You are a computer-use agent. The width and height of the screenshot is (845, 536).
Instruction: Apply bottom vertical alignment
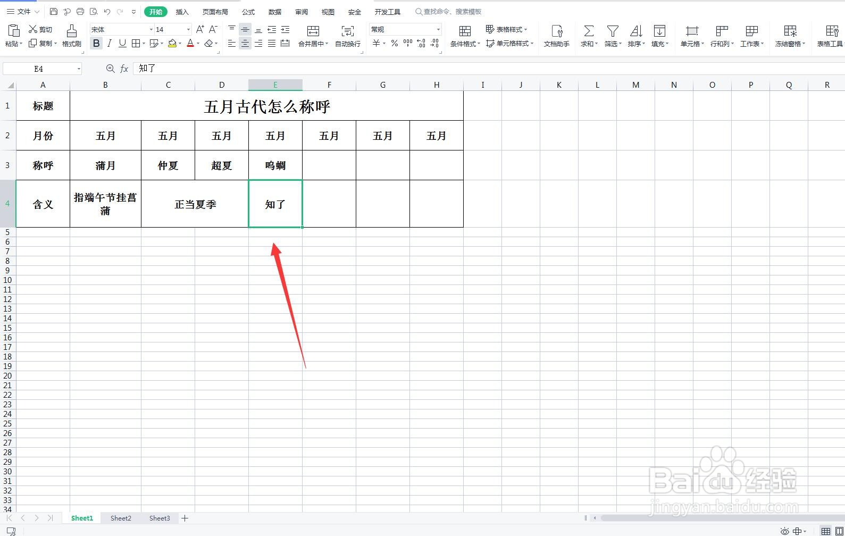[258, 29]
